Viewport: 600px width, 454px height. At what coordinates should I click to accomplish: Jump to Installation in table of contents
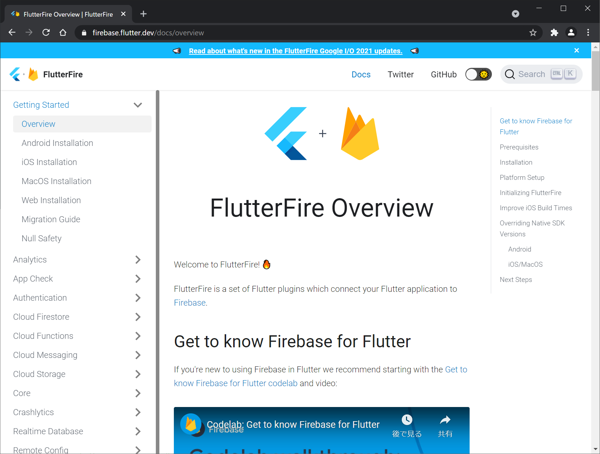tap(516, 162)
